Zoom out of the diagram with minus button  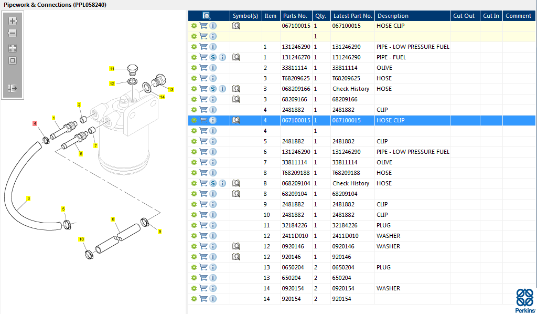point(13,33)
